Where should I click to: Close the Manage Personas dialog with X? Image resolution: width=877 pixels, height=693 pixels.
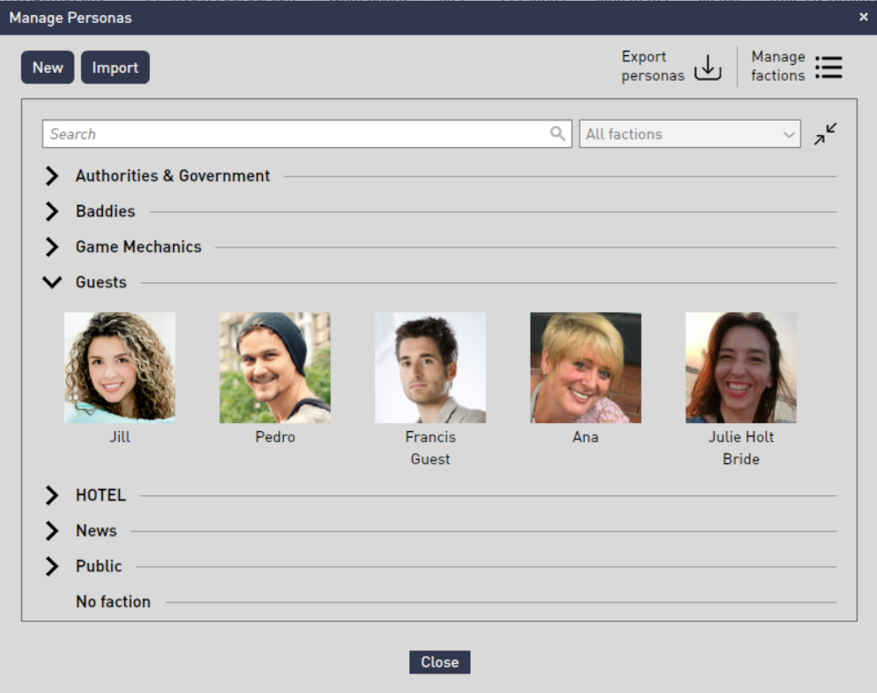[x=864, y=17]
